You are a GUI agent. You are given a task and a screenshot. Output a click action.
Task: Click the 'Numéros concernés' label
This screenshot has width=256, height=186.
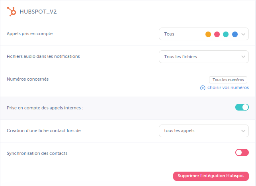tap(27, 79)
